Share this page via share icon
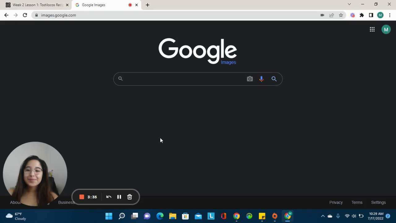The image size is (396, 223). coord(332,15)
